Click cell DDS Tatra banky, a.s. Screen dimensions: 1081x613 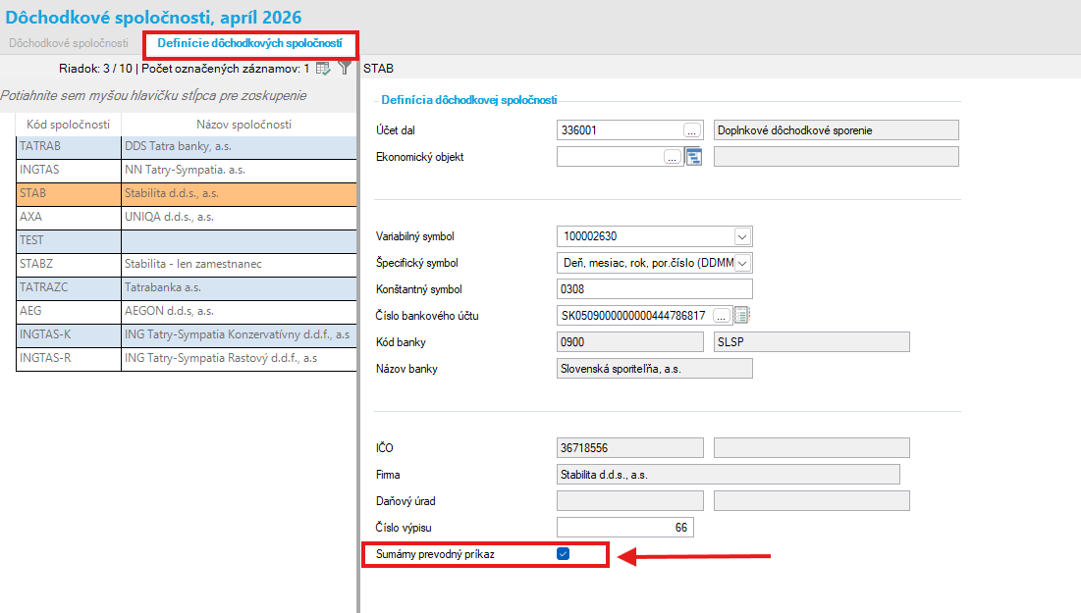click(x=240, y=147)
